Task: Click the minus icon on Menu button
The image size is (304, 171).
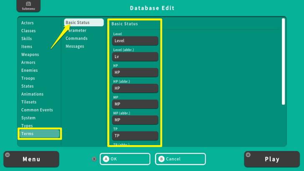Action: click(x=8, y=155)
